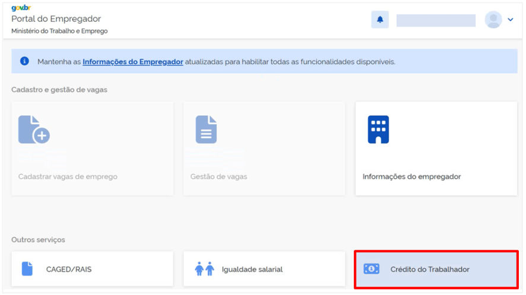The width and height of the screenshot is (526, 295).
Task: Expand the user account dropdown chevron
Action: 510,20
